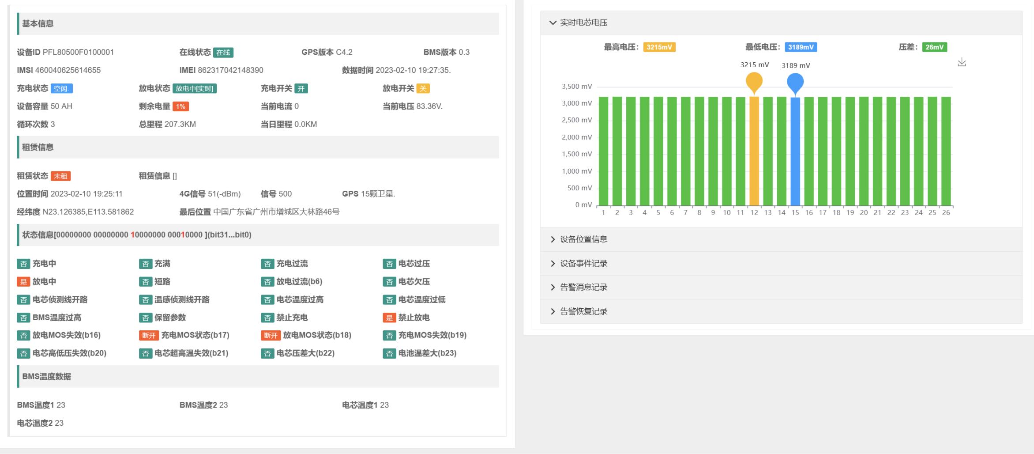1034x454 pixels.
Task: Download the cell voltage chart image
Action: click(962, 62)
